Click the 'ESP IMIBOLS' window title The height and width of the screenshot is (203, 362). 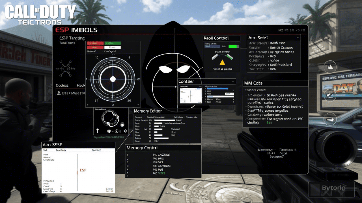click(76, 30)
